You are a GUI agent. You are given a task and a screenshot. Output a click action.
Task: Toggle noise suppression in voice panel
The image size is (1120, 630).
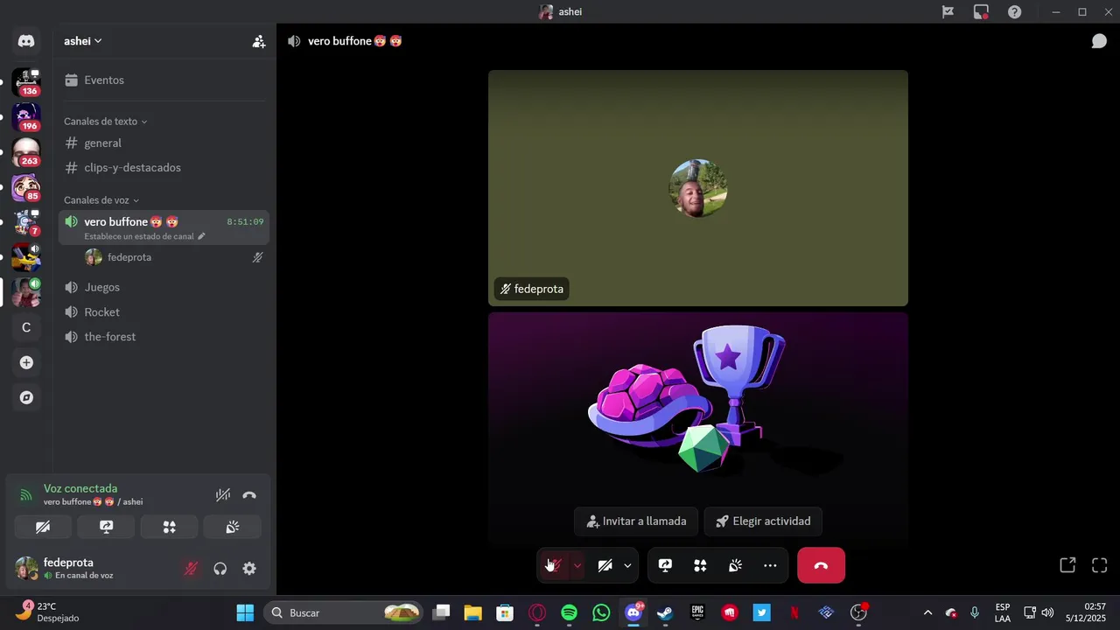click(223, 495)
